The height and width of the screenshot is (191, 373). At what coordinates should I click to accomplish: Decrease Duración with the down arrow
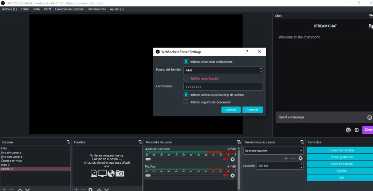(x=301, y=167)
